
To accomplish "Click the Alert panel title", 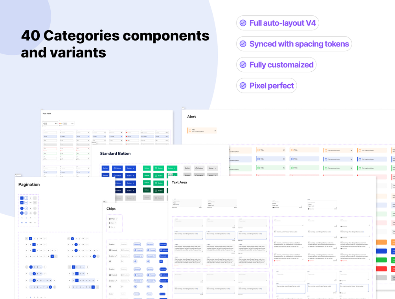I will (191, 117).
